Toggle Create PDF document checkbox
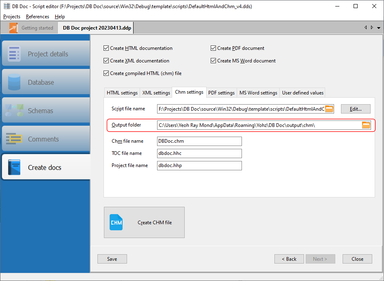The height and width of the screenshot is (281, 384). click(x=214, y=48)
